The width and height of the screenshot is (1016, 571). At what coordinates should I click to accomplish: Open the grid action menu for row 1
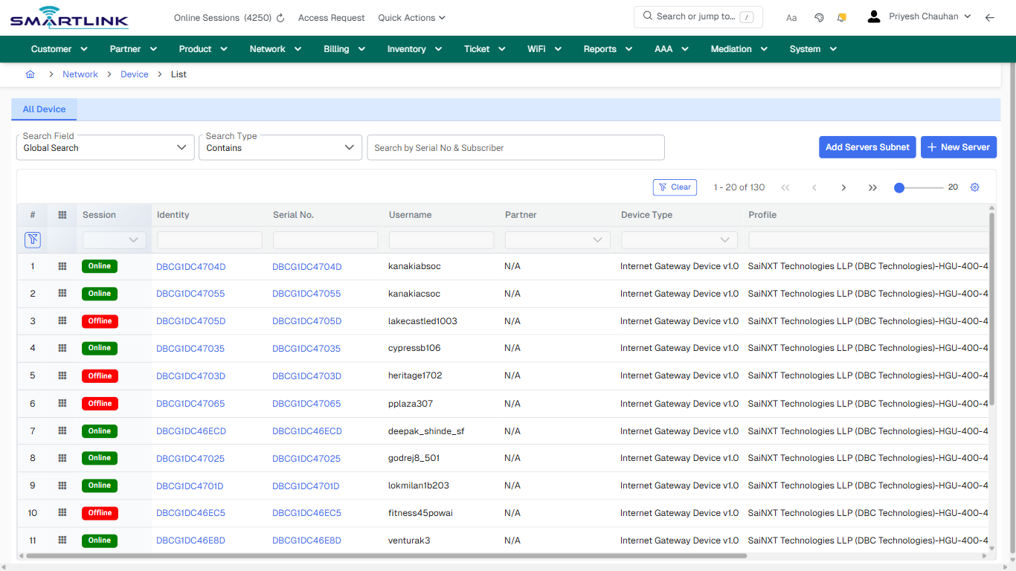point(62,265)
